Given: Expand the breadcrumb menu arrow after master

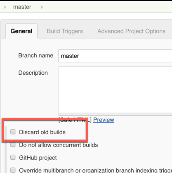Looking at the screenshot, I should point(42,7).
